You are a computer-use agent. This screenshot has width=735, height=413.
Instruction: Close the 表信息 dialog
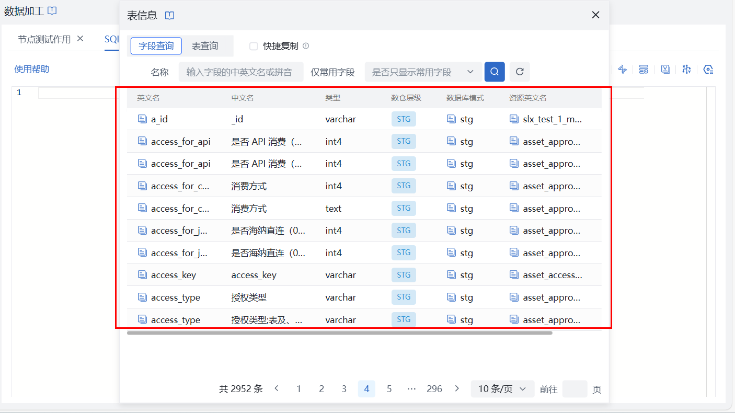(x=595, y=15)
